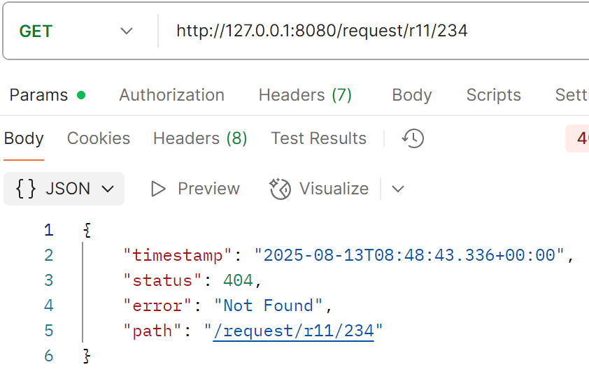The height and width of the screenshot is (374, 589).
Task: Open the response Headers (8) tab
Action: click(x=200, y=138)
